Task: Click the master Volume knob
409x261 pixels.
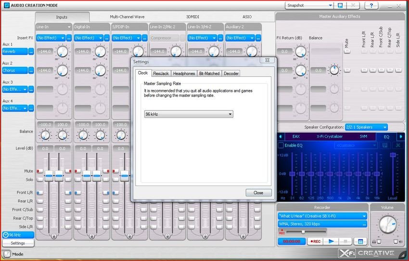Action: click(x=387, y=224)
